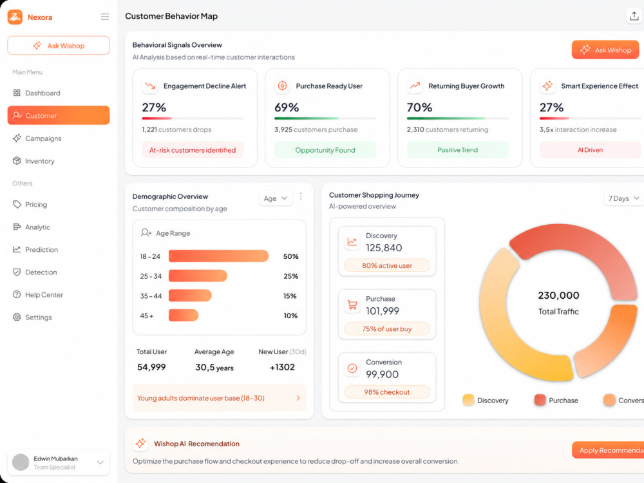The height and width of the screenshot is (483, 644).
Task: Click Returning Buyer Growth 70% progress bar
Action: [x=457, y=118]
